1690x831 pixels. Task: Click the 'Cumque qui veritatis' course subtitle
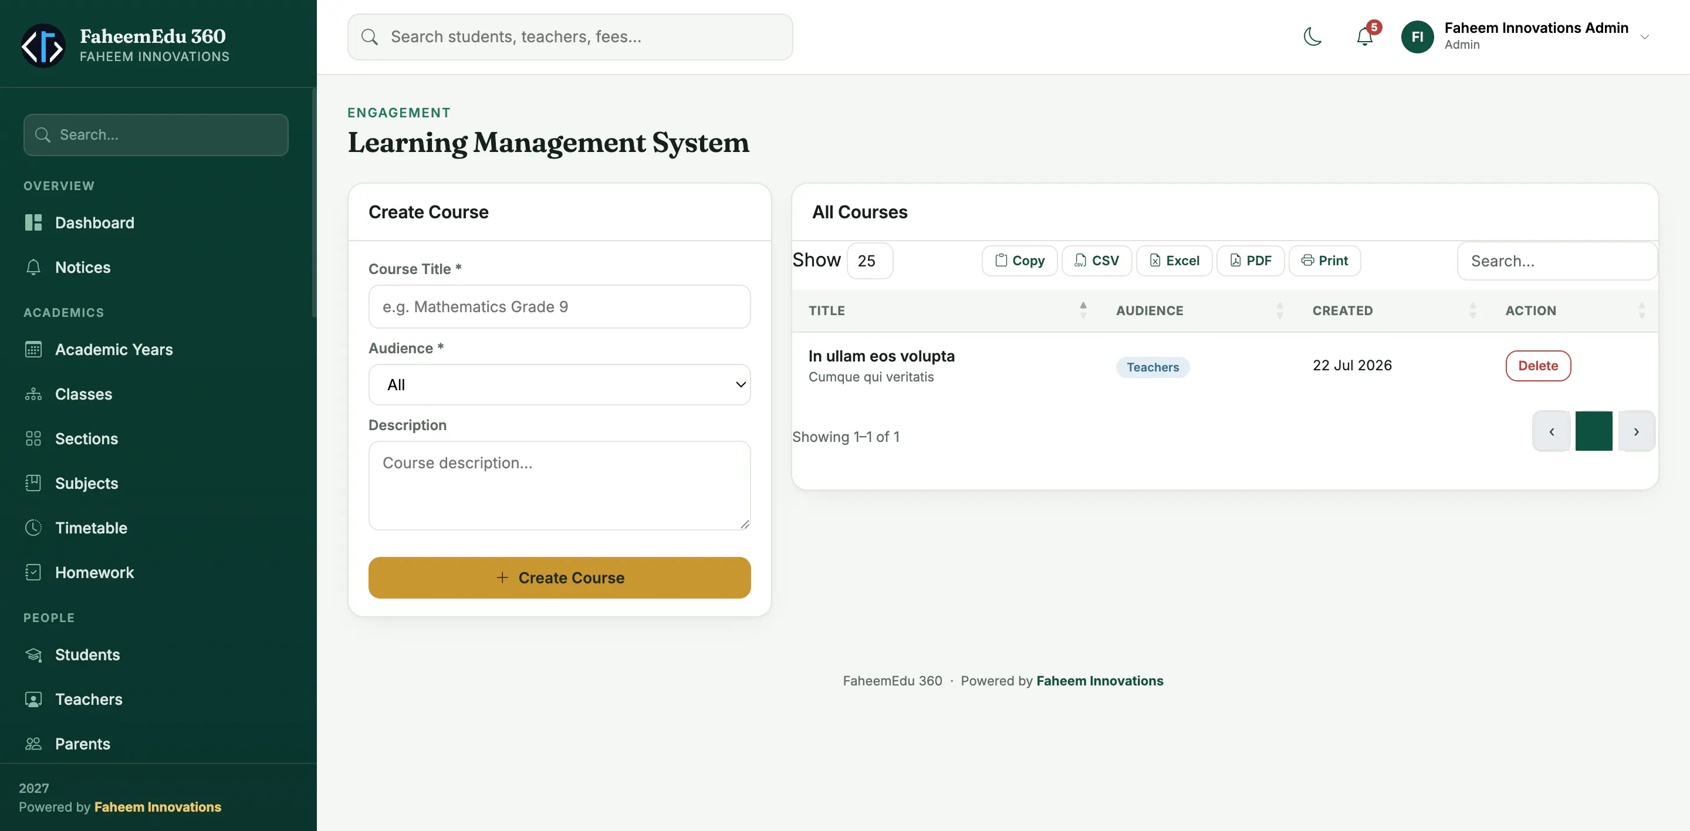871,377
